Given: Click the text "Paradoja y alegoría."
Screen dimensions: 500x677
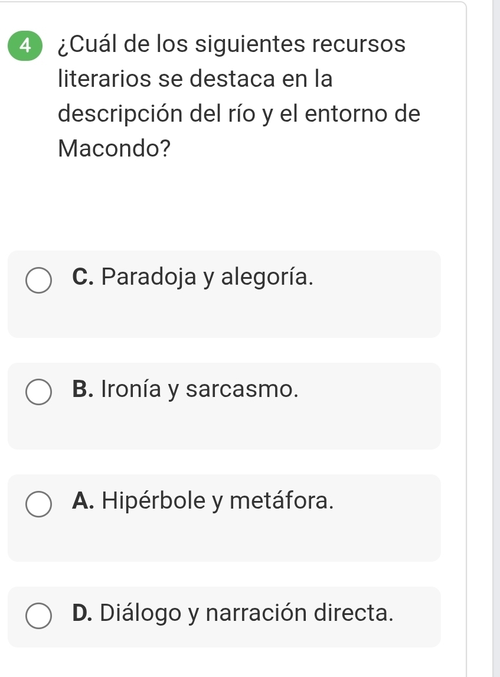Looking at the screenshot, I should 208,276.
